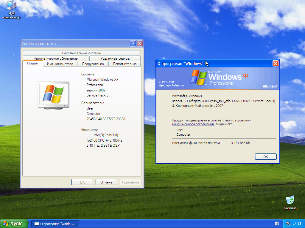Open the Пуск start menu
Image resolution: width=305 pixels, height=228 pixels.
(x=14, y=223)
